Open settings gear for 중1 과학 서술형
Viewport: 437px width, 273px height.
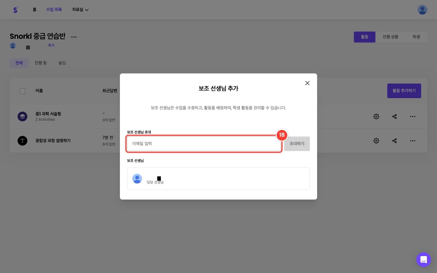pos(376,117)
